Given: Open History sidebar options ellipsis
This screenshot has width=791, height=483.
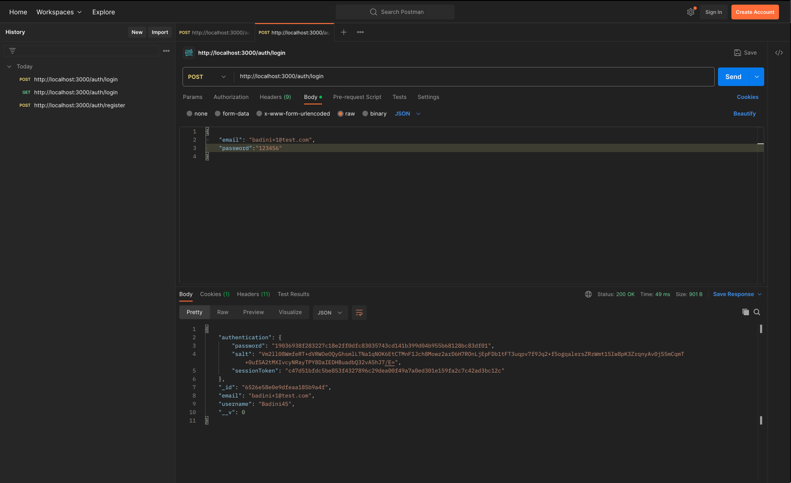Looking at the screenshot, I should [x=166, y=51].
